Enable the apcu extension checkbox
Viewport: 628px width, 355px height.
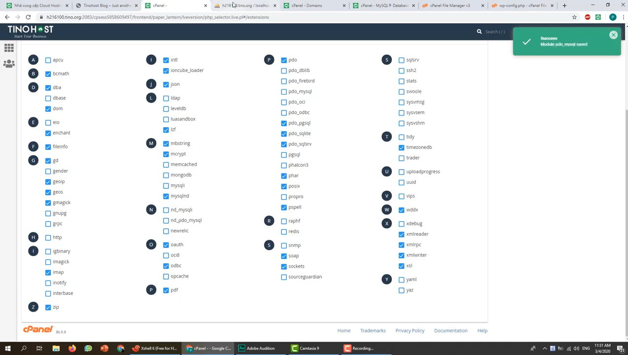click(48, 60)
